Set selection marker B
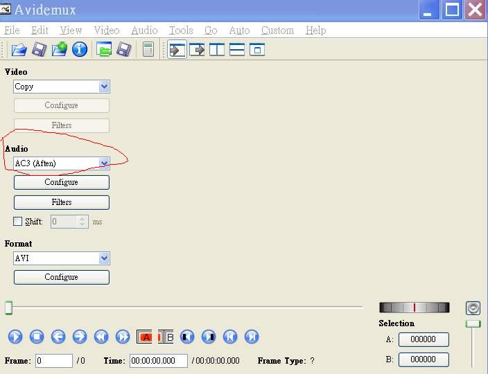This screenshot has height=374, width=488. (x=166, y=337)
